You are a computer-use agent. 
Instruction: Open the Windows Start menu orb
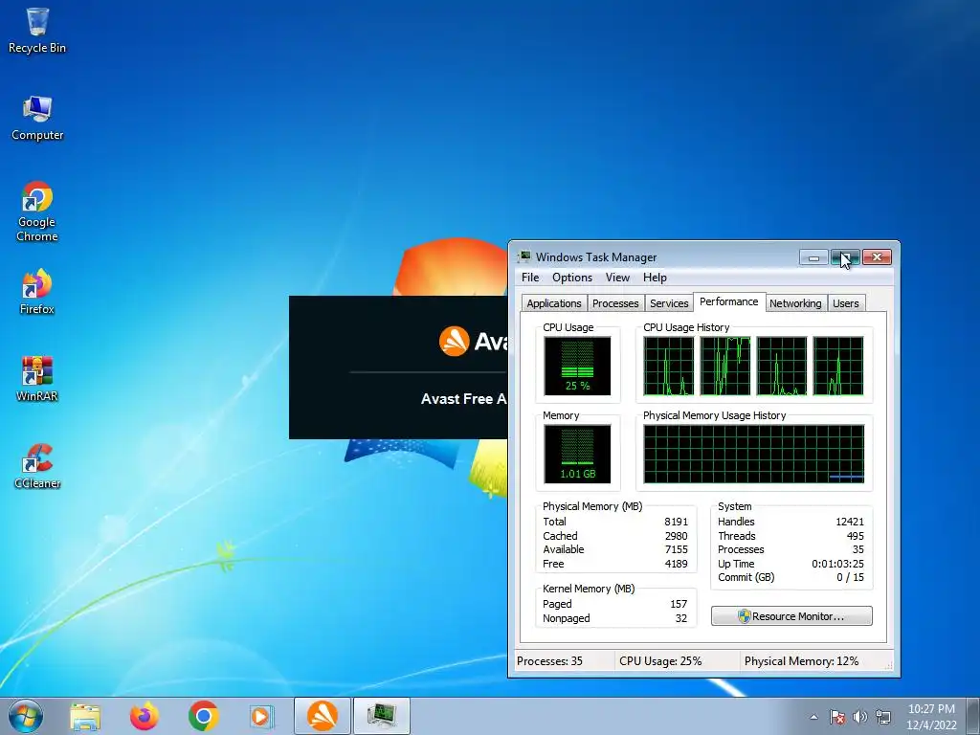click(x=26, y=716)
